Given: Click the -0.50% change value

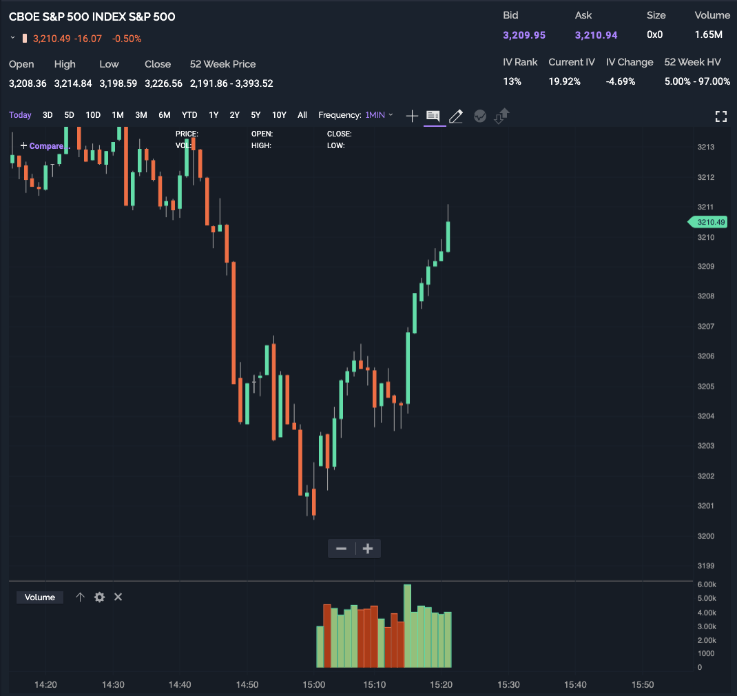Looking at the screenshot, I should click(127, 39).
